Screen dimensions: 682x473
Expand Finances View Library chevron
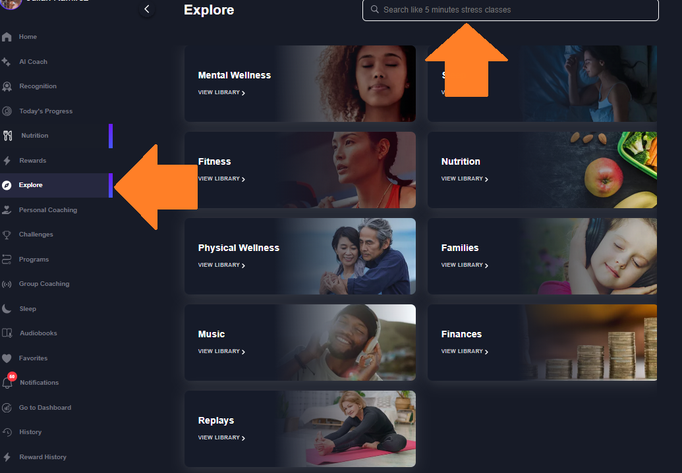click(486, 352)
